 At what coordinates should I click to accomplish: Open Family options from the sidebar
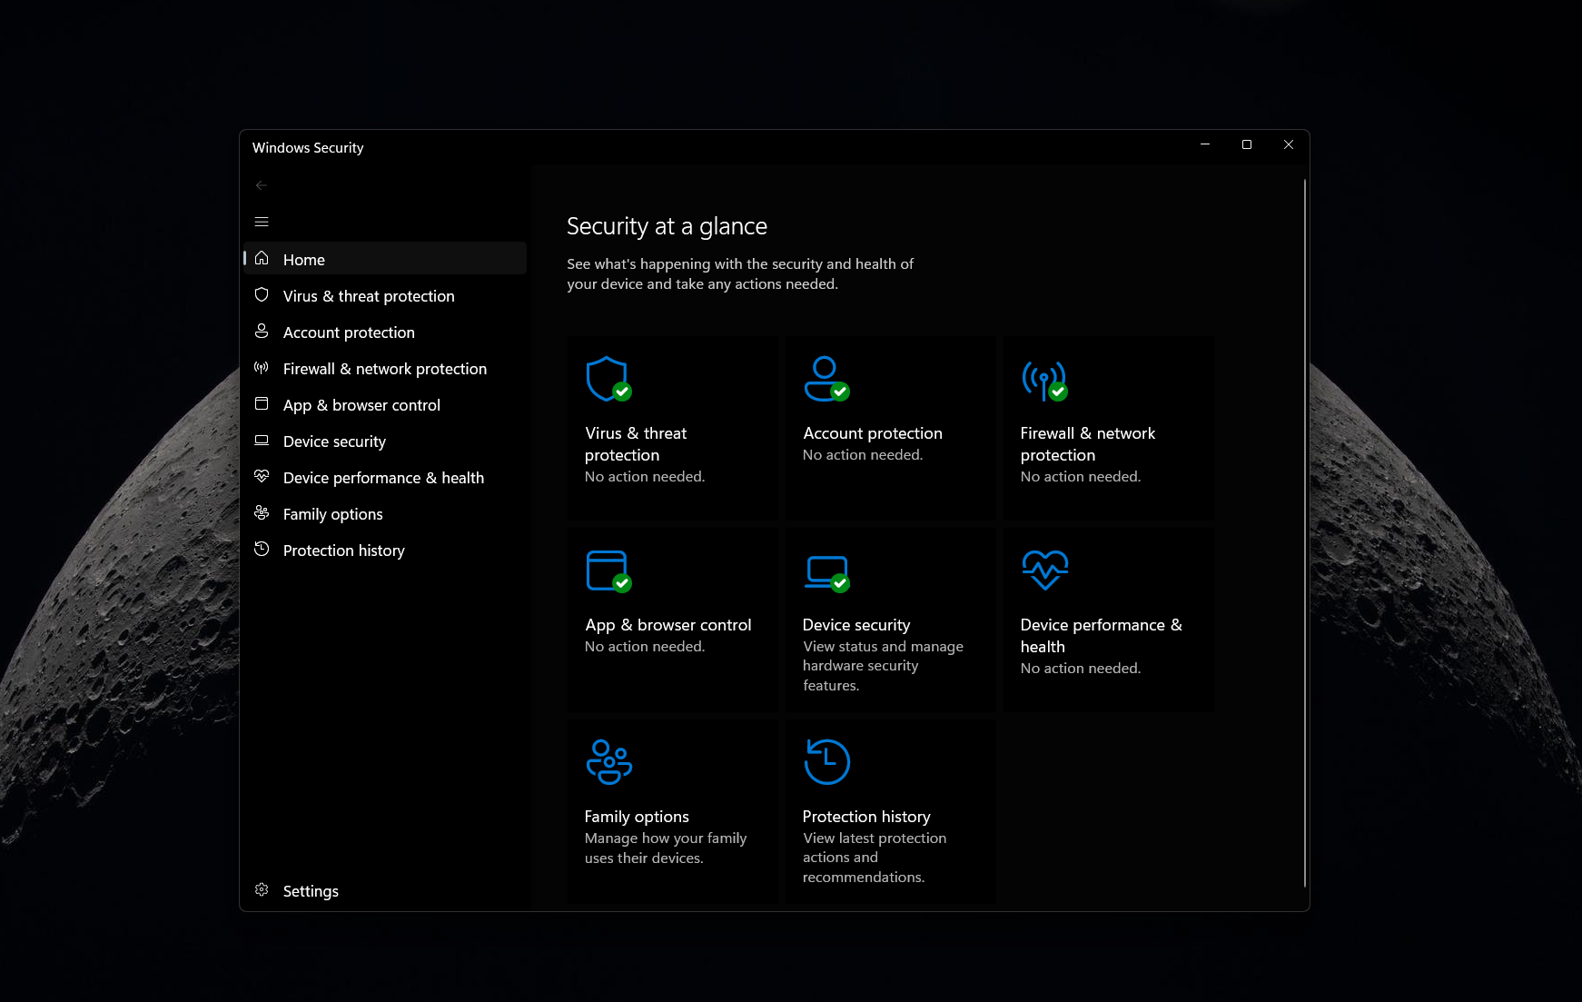point(332,513)
